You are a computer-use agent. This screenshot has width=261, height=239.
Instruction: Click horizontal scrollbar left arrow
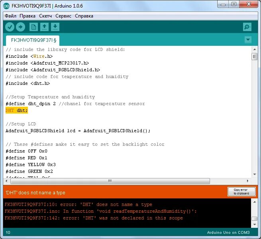click(6, 181)
